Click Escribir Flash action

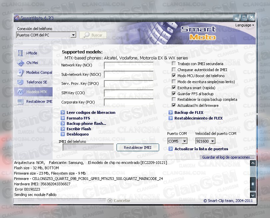click(79, 129)
